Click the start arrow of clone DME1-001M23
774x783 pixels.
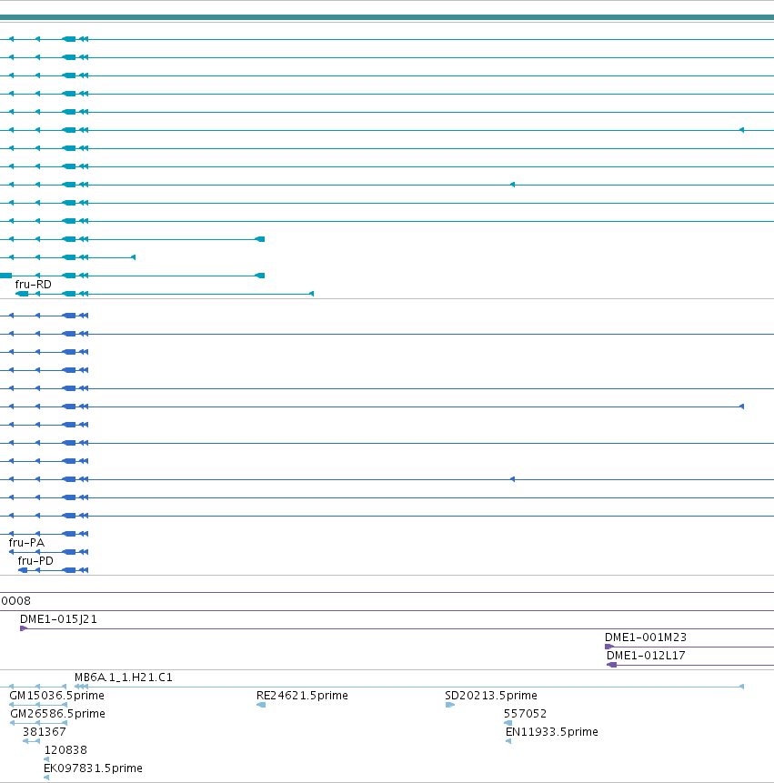[609, 647]
